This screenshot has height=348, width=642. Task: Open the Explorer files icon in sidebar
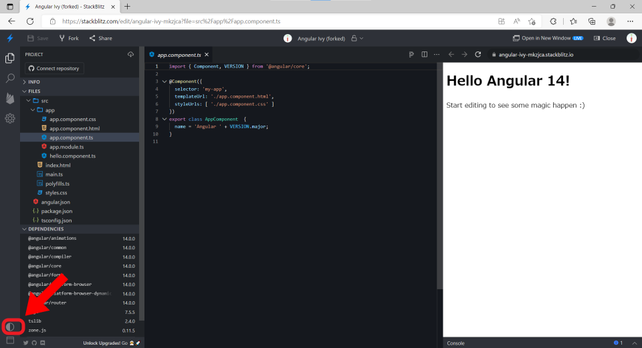coord(10,59)
